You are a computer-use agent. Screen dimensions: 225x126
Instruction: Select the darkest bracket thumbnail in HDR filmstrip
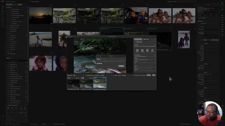(73, 84)
